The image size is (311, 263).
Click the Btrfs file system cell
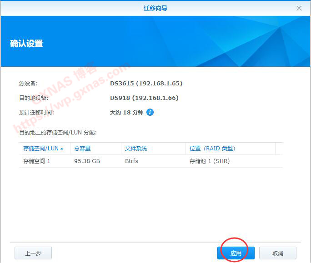click(131, 161)
